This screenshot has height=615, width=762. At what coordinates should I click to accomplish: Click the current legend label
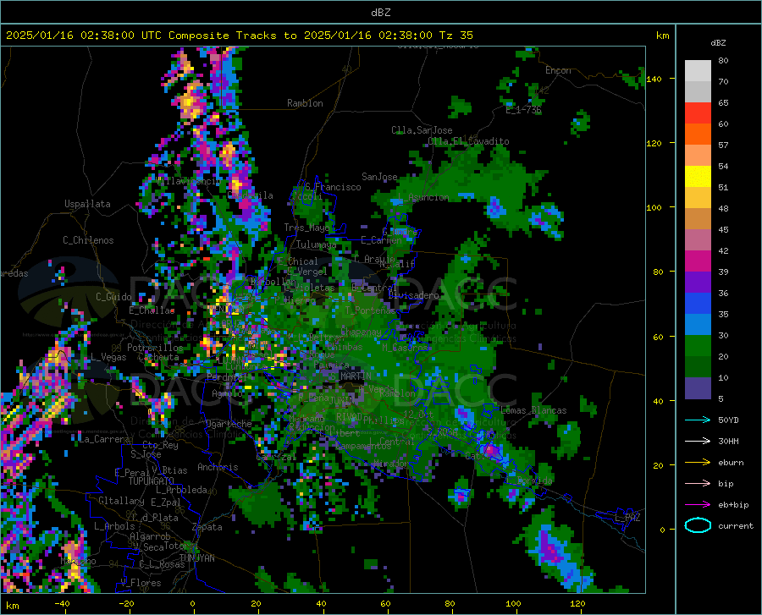[x=736, y=525]
